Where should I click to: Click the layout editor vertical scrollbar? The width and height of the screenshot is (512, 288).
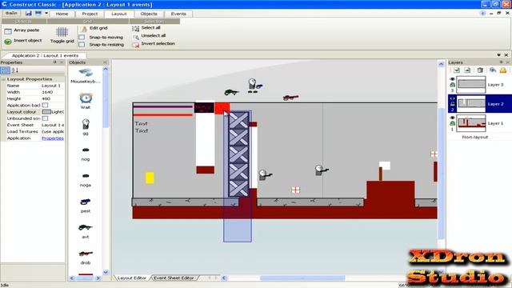coord(441,173)
